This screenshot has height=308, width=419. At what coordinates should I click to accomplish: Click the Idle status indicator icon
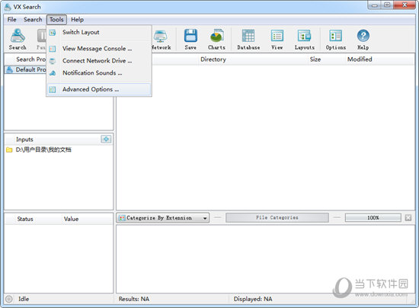click(9, 299)
